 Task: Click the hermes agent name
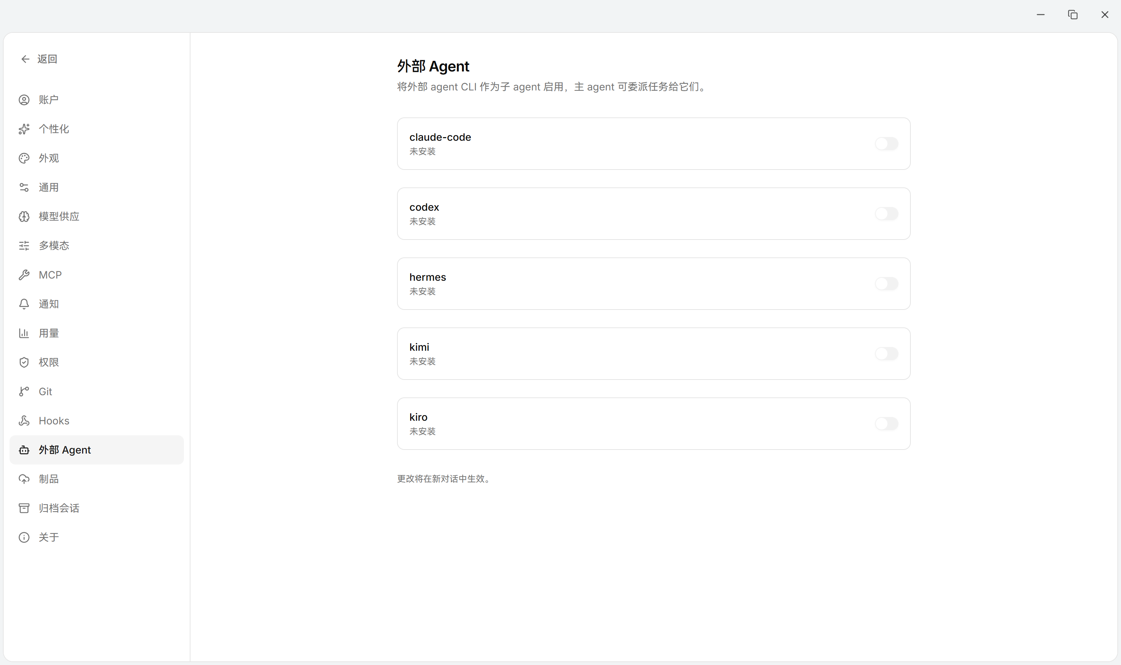coord(427,277)
